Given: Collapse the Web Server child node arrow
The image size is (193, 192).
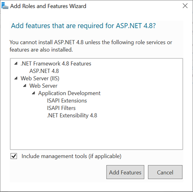Looking at the screenshot, I should point(25,86).
